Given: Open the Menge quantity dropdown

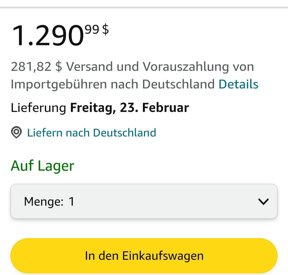Looking at the screenshot, I should click(x=144, y=201).
